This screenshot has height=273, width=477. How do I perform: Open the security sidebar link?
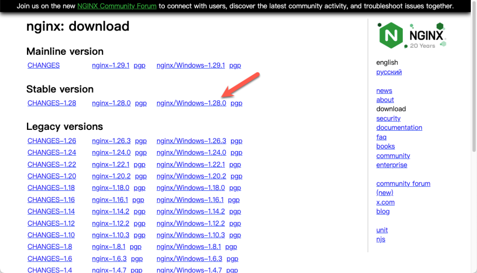(x=388, y=118)
